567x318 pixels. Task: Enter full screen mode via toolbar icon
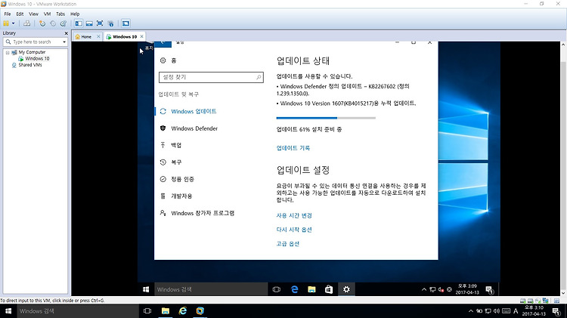(100, 23)
